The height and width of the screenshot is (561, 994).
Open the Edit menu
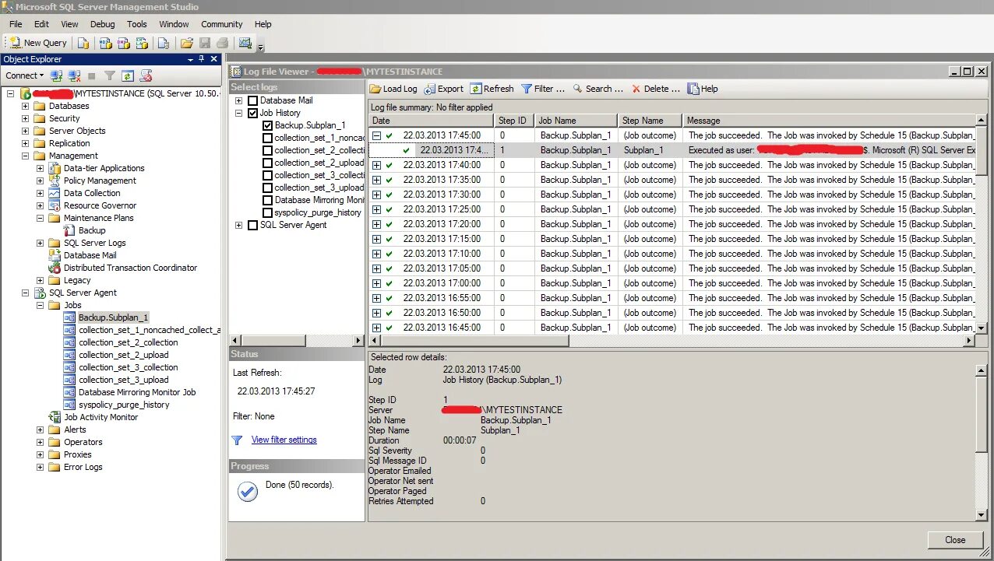[41, 24]
